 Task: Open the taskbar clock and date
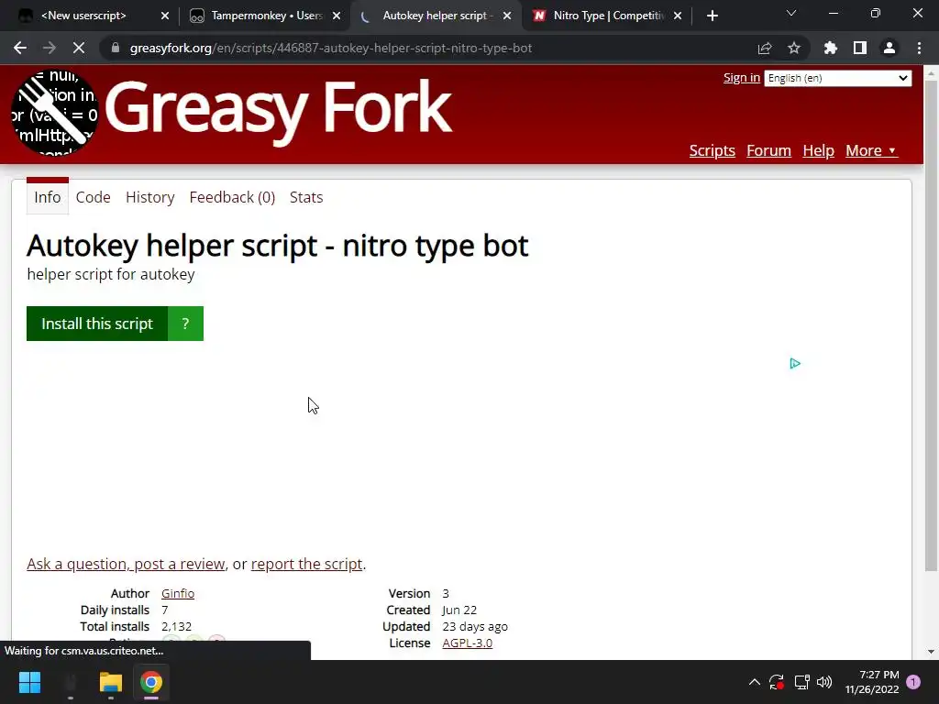coord(872,682)
